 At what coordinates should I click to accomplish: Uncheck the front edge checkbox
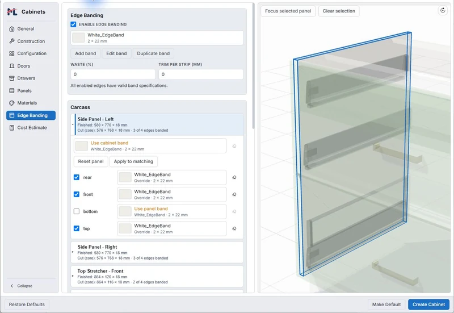pos(77,194)
